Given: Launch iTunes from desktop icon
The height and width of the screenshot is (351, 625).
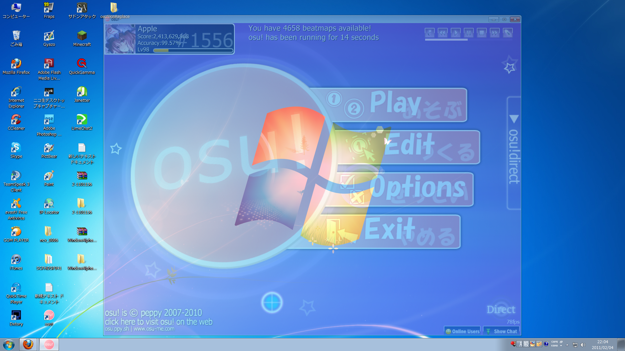Looking at the screenshot, I should [x=16, y=262].
